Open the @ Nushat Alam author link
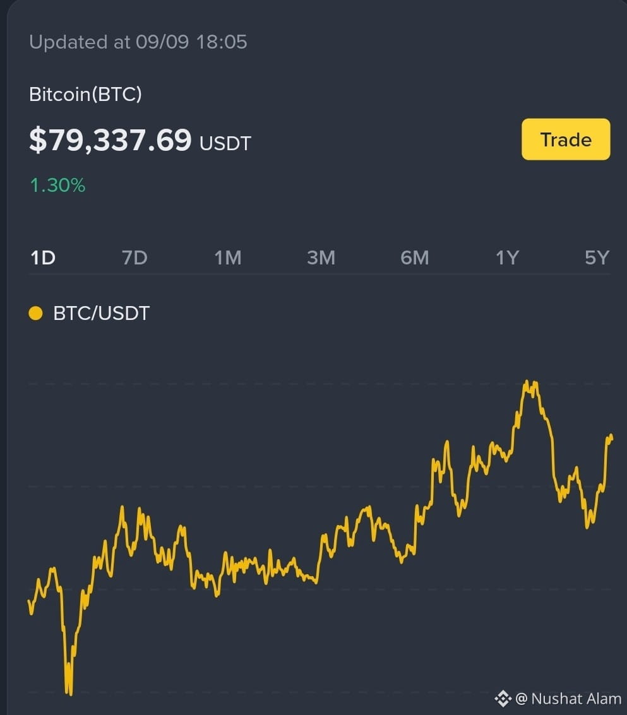Image resolution: width=627 pixels, height=715 pixels. point(568,698)
